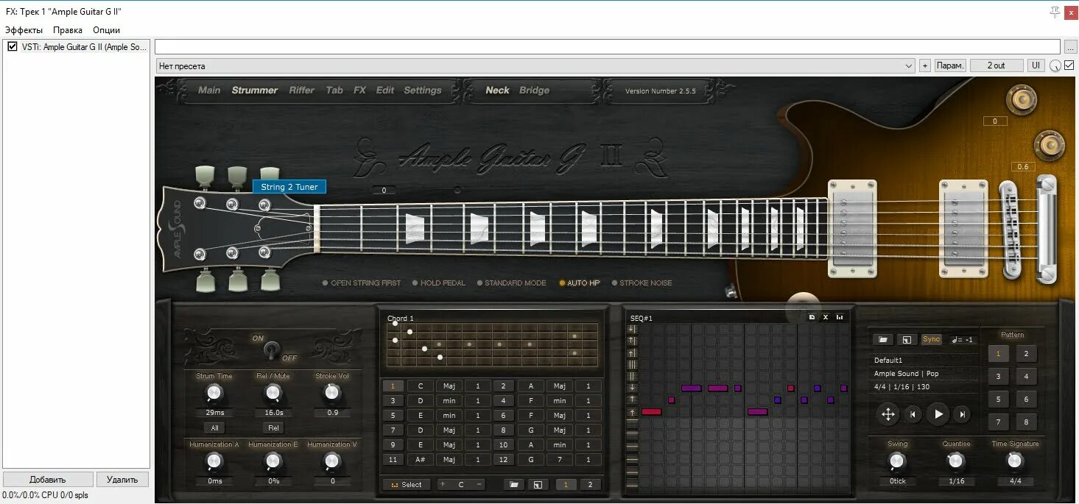
Task: Select Pattern 5 button
Action: click(998, 400)
